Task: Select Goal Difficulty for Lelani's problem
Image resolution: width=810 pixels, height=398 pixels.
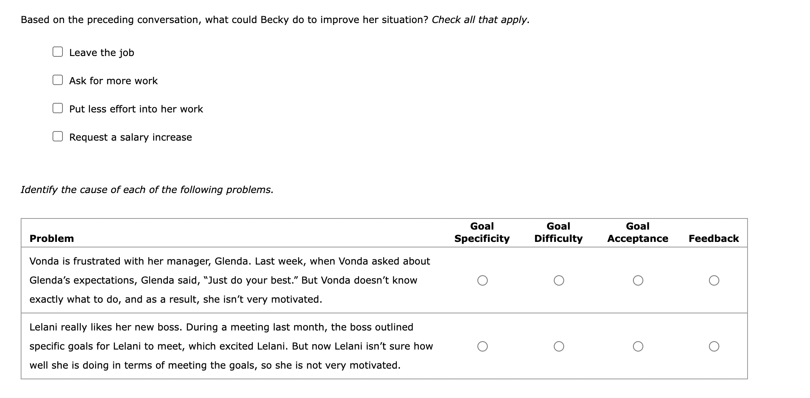Action: 559,347
